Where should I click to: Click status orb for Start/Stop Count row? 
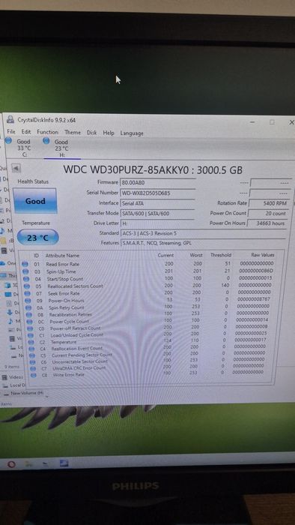pos(26,279)
